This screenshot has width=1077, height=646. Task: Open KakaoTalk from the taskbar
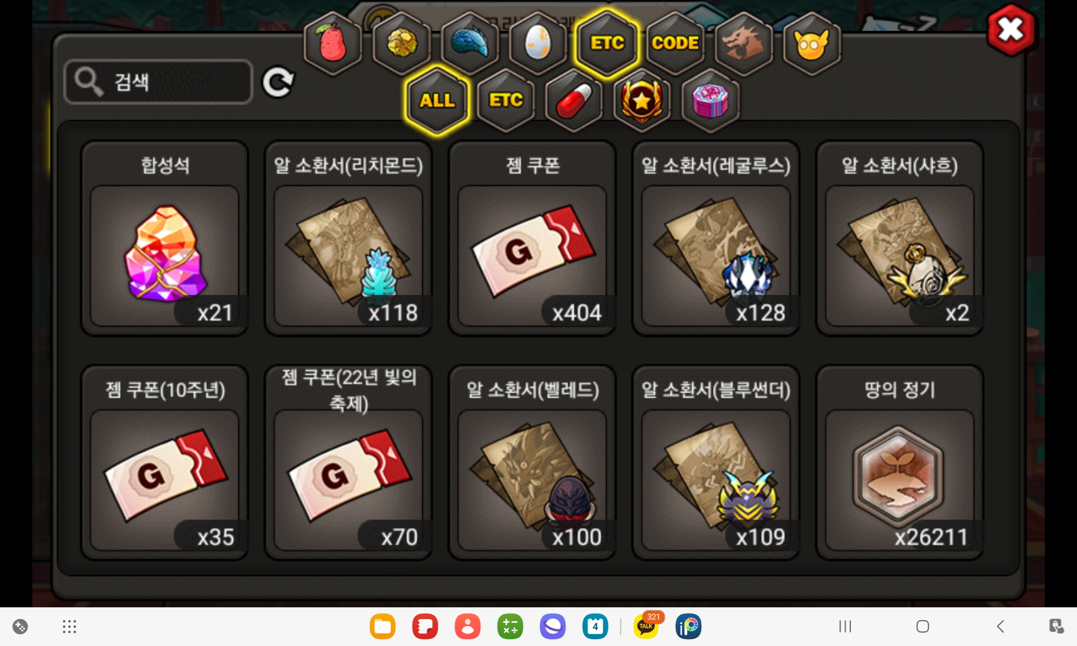[646, 627]
